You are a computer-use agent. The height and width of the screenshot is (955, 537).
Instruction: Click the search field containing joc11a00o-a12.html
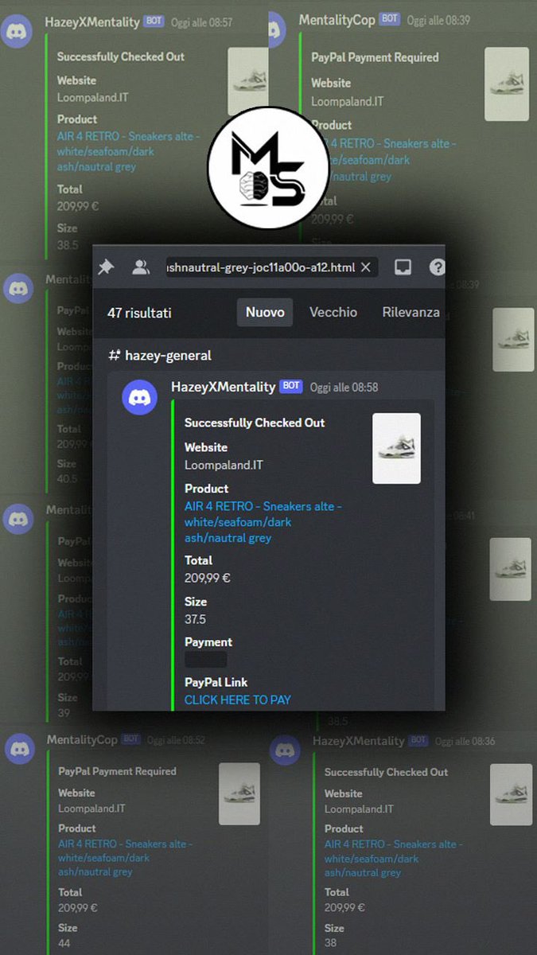pyautogui.click(x=271, y=267)
